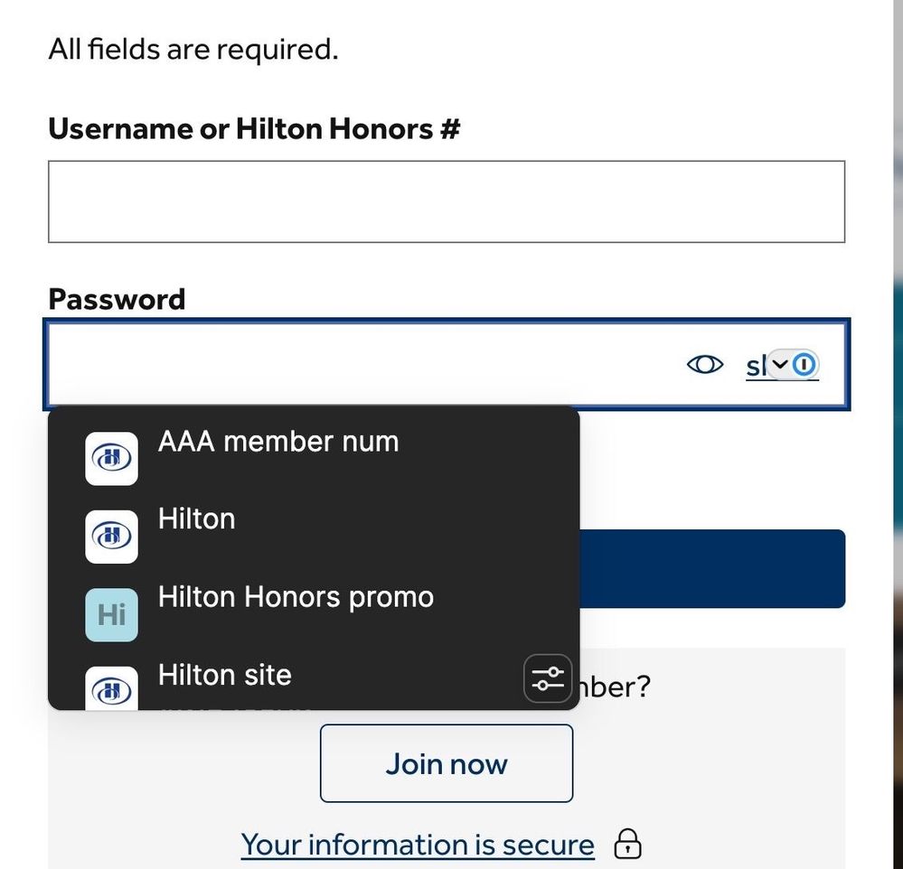Click the Hilton logo beside Hilton site

coord(111,689)
